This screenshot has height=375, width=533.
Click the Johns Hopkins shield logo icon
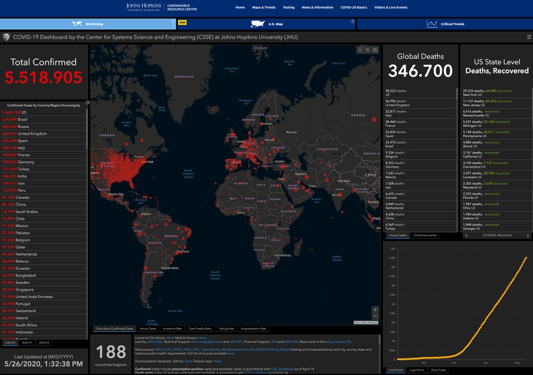pos(6,37)
